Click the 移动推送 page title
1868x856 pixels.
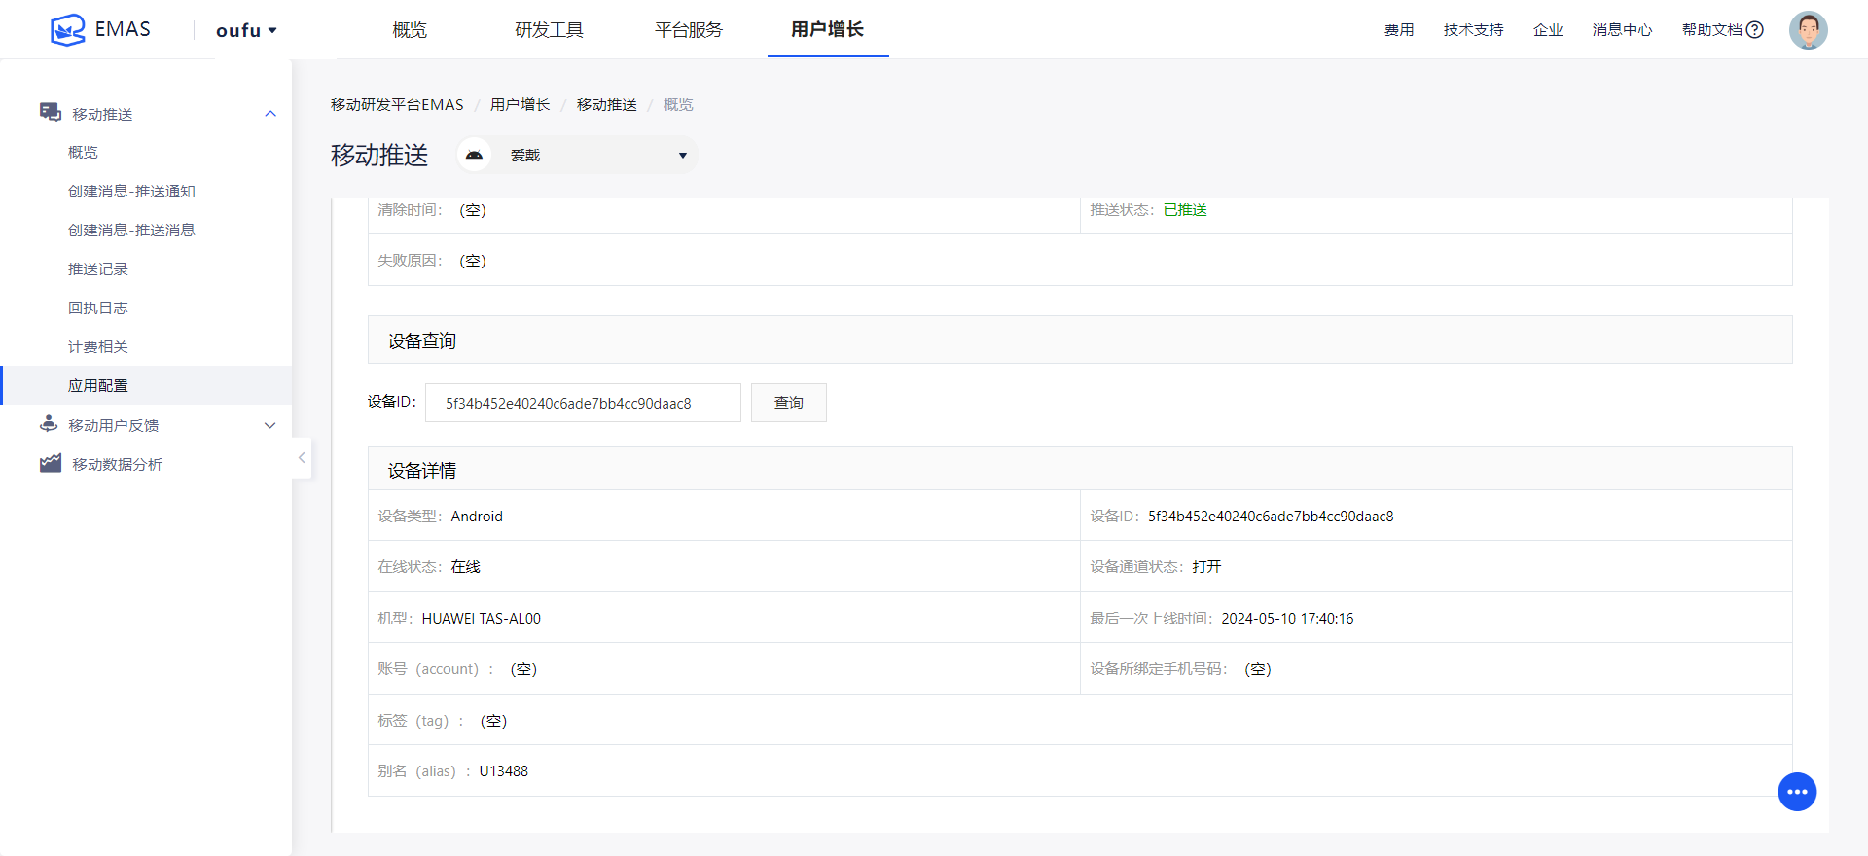(379, 155)
